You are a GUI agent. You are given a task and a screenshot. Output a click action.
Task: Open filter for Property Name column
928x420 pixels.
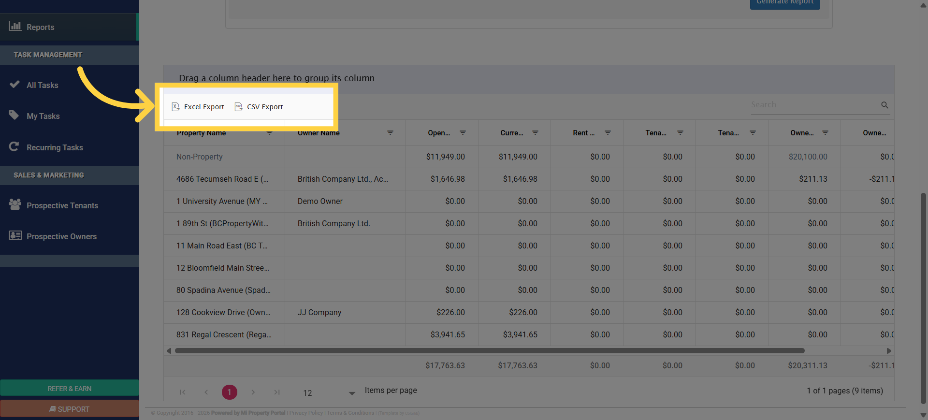(x=270, y=132)
